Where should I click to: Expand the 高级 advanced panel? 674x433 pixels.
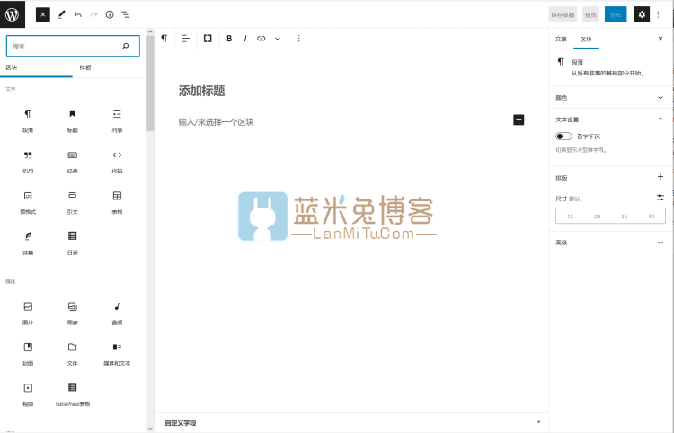click(610, 243)
